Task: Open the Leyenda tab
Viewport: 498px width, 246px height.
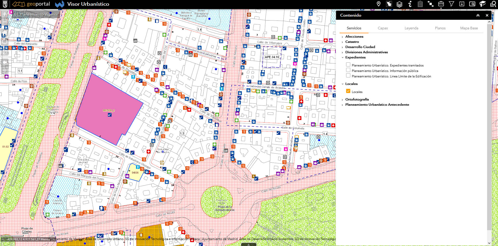Action: point(411,28)
